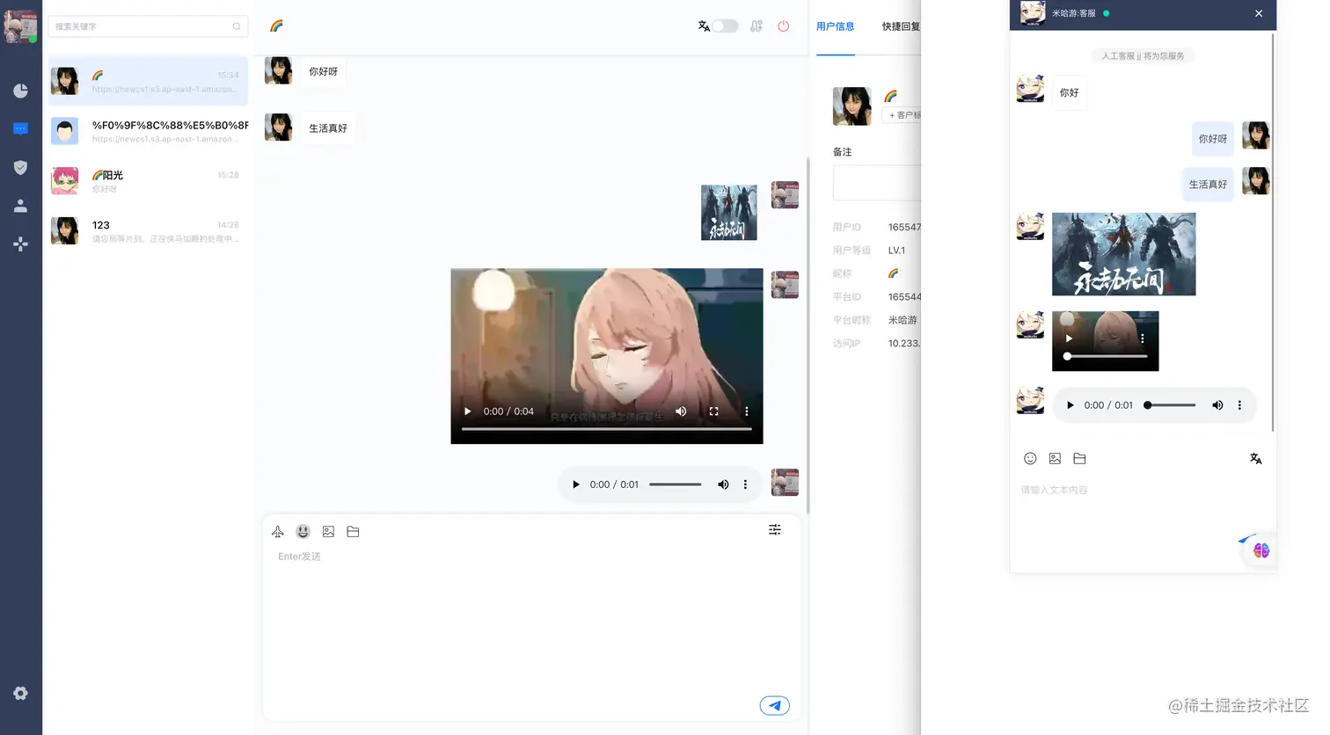Image resolution: width=1330 pixels, height=735 pixels.
Task: Click the transfer conversation icon in the chat header
Action: 756,26
